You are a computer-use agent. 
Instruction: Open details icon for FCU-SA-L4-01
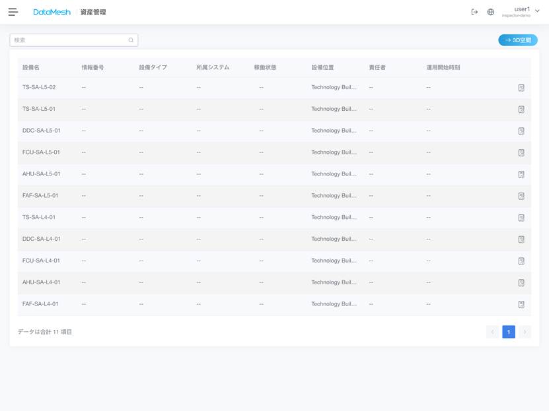click(x=521, y=261)
